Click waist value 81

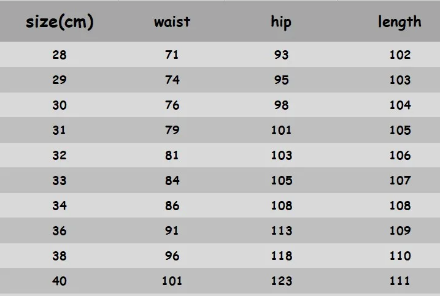[172, 155]
